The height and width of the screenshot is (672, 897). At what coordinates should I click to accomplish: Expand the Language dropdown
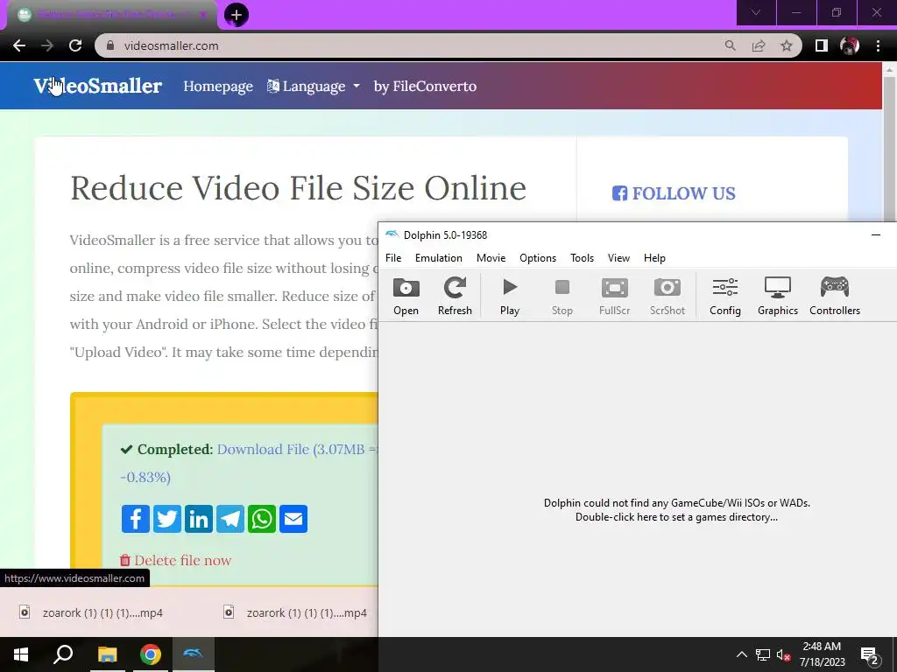point(314,87)
